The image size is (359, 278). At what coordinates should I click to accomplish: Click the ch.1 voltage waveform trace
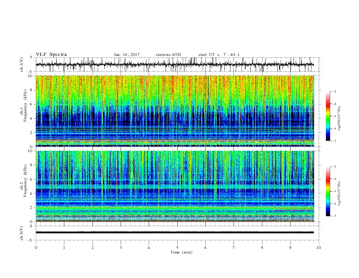click(x=175, y=65)
